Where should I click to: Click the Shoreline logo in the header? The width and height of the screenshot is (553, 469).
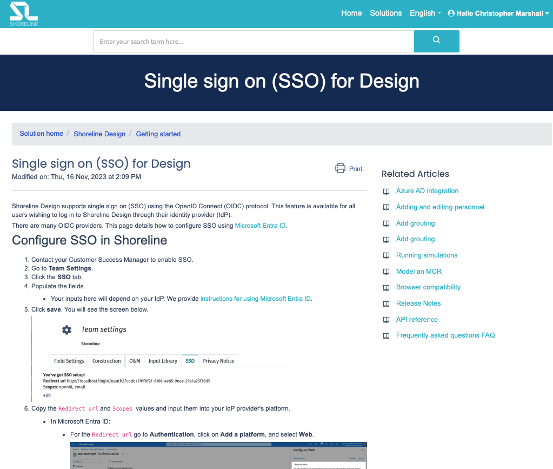[x=24, y=14]
